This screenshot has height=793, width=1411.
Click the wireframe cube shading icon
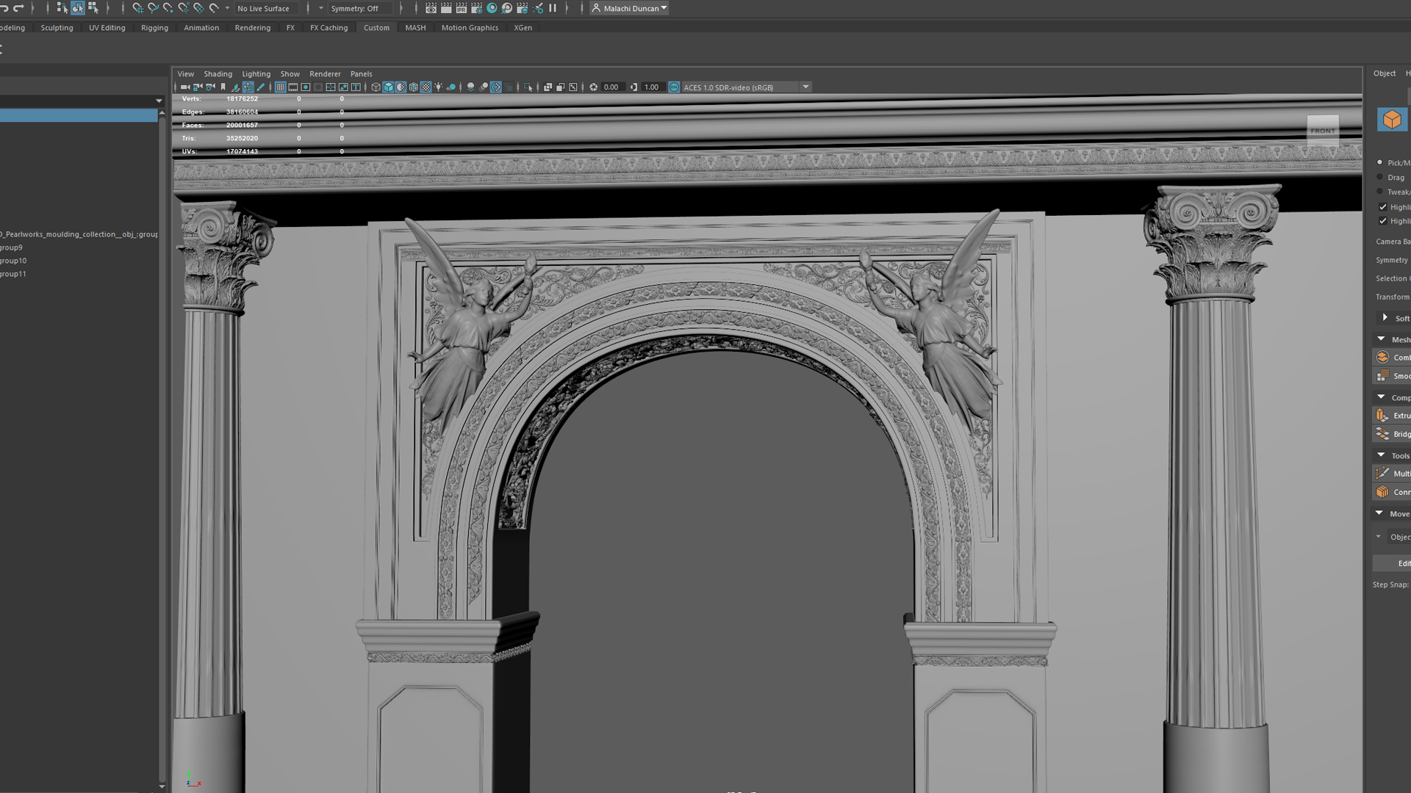point(376,87)
